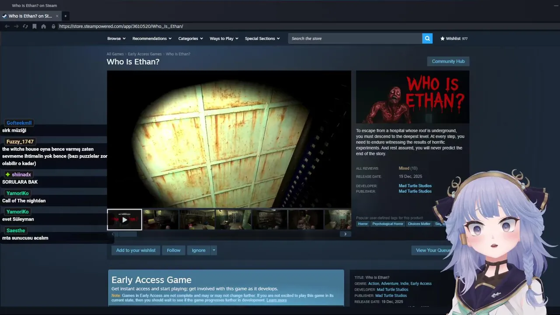Open the third screenshot thumbnail
The image size is (560, 315).
tap(197, 220)
